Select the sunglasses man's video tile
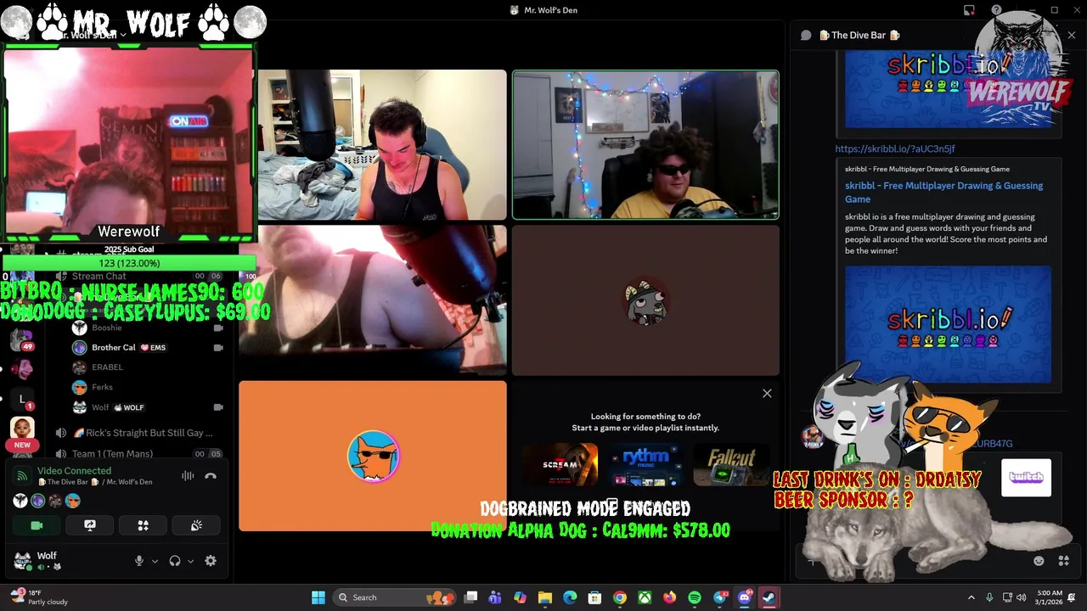The height and width of the screenshot is (611, 1087). click(x=645, y=145)
